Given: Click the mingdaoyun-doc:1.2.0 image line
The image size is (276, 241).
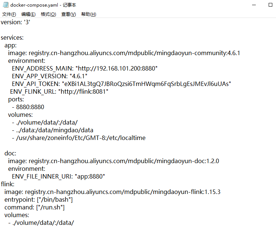Looking at the screenshot, I should pyautogui.click(x=114, y=161).
